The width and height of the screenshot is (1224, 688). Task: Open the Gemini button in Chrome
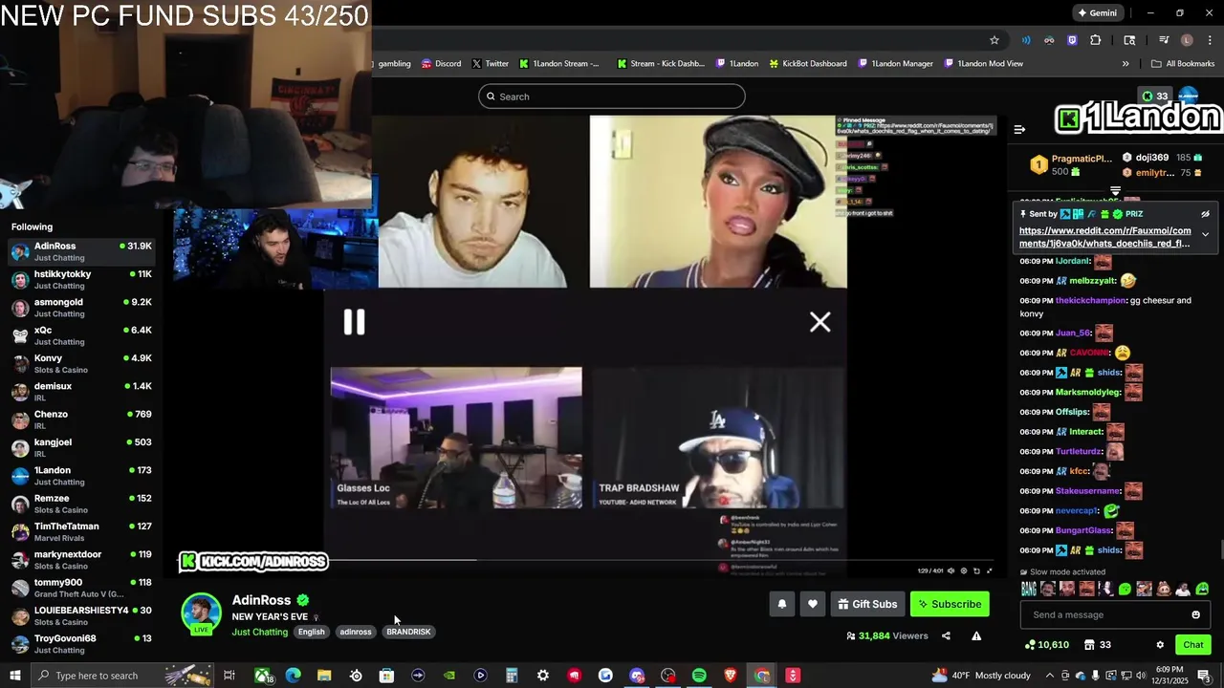pos(1097,12)
